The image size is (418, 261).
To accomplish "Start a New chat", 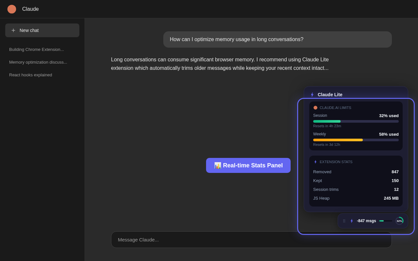I will point(42,30).
